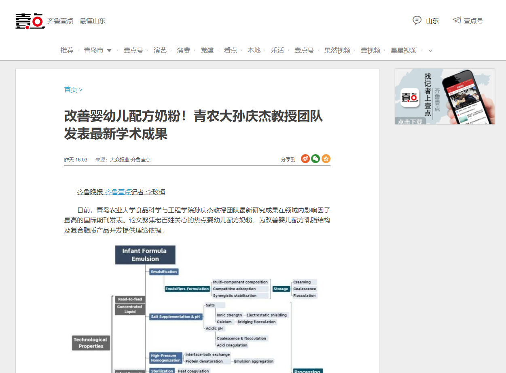Screen dimensions: 506x373
Task: Click the 记者 李珍梅 byline text
Action: point(148,192)
